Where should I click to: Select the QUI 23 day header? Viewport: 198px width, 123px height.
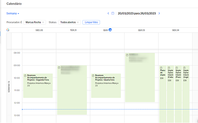pos(141,30)
